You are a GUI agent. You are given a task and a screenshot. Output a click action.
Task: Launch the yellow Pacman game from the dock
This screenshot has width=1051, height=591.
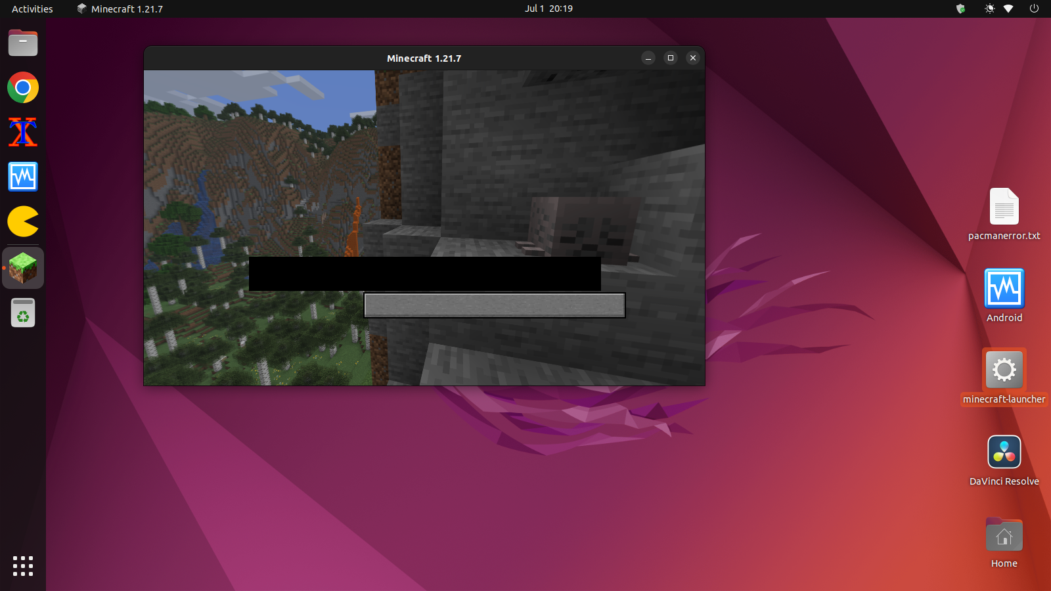(x=23, y=221)
